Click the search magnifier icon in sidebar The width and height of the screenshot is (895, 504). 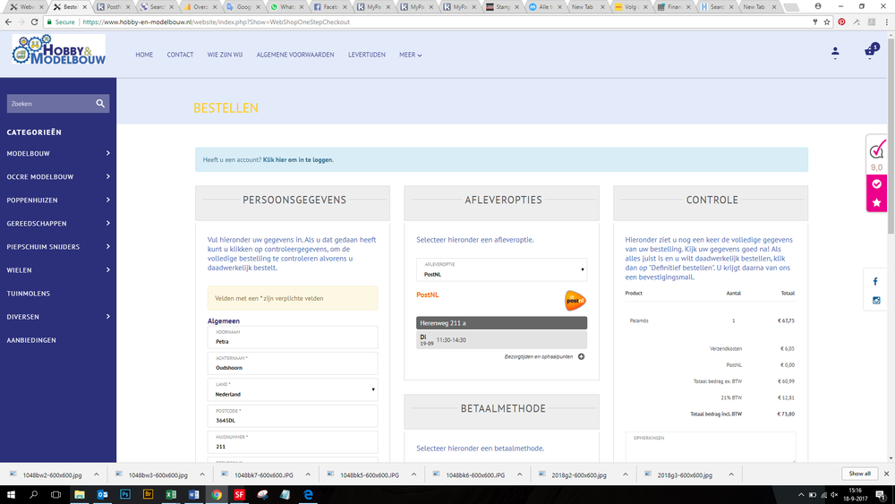click(100, 103)
